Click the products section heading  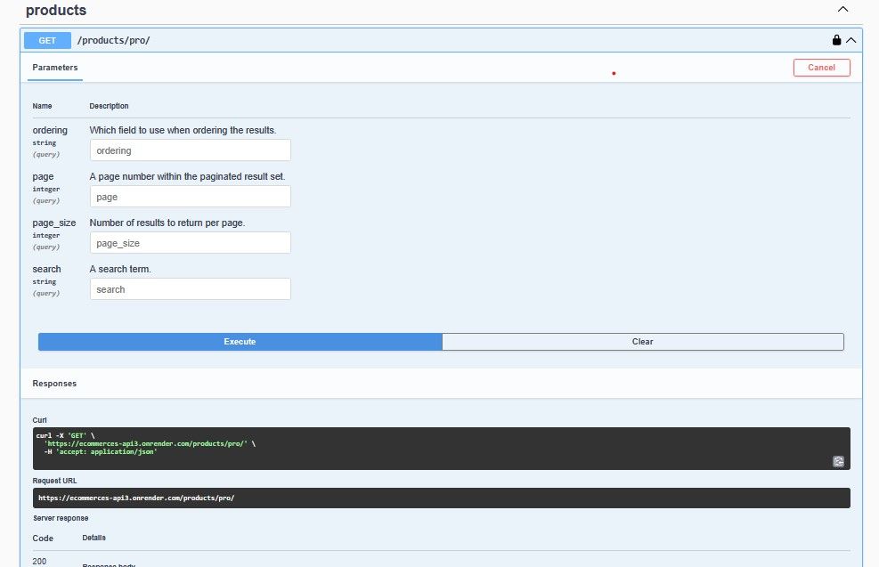pos(56,10)
